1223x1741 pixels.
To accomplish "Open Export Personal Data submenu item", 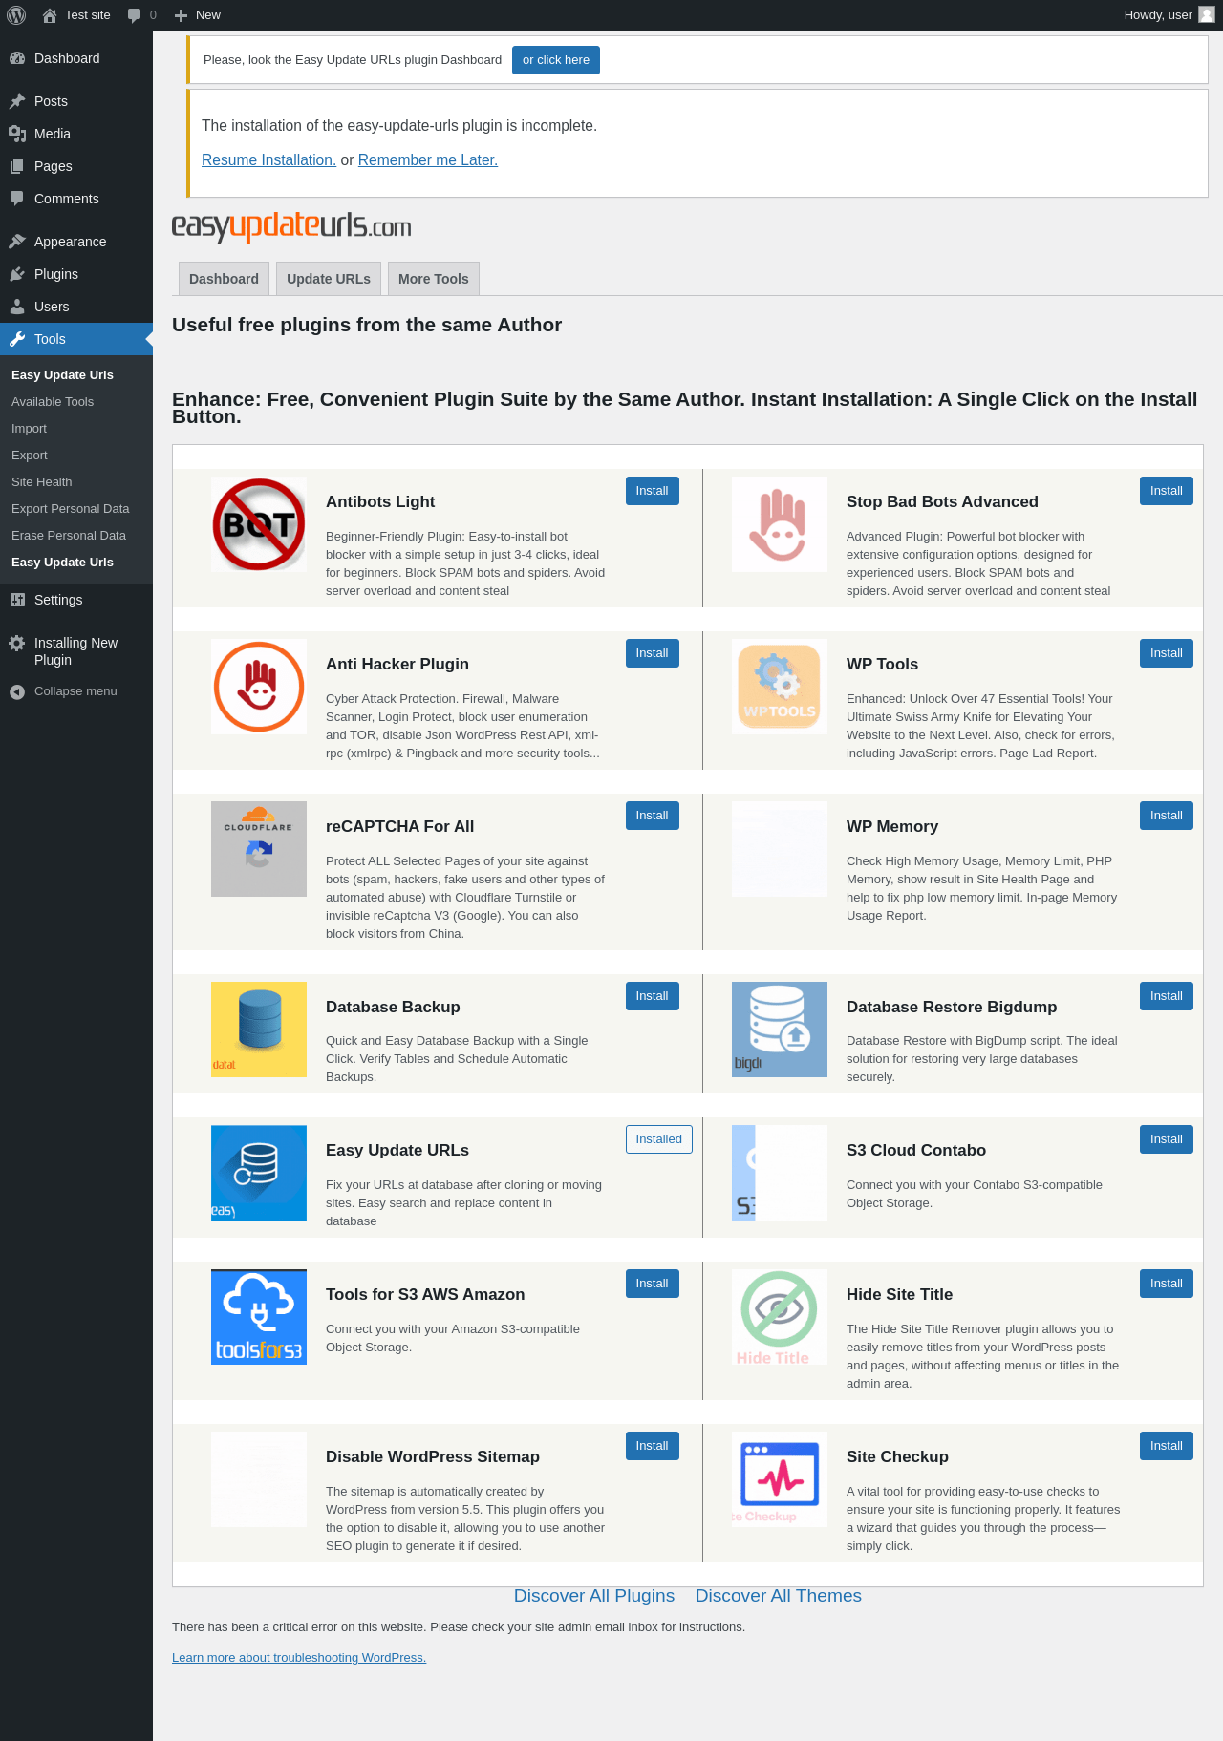I will (71, 509).
